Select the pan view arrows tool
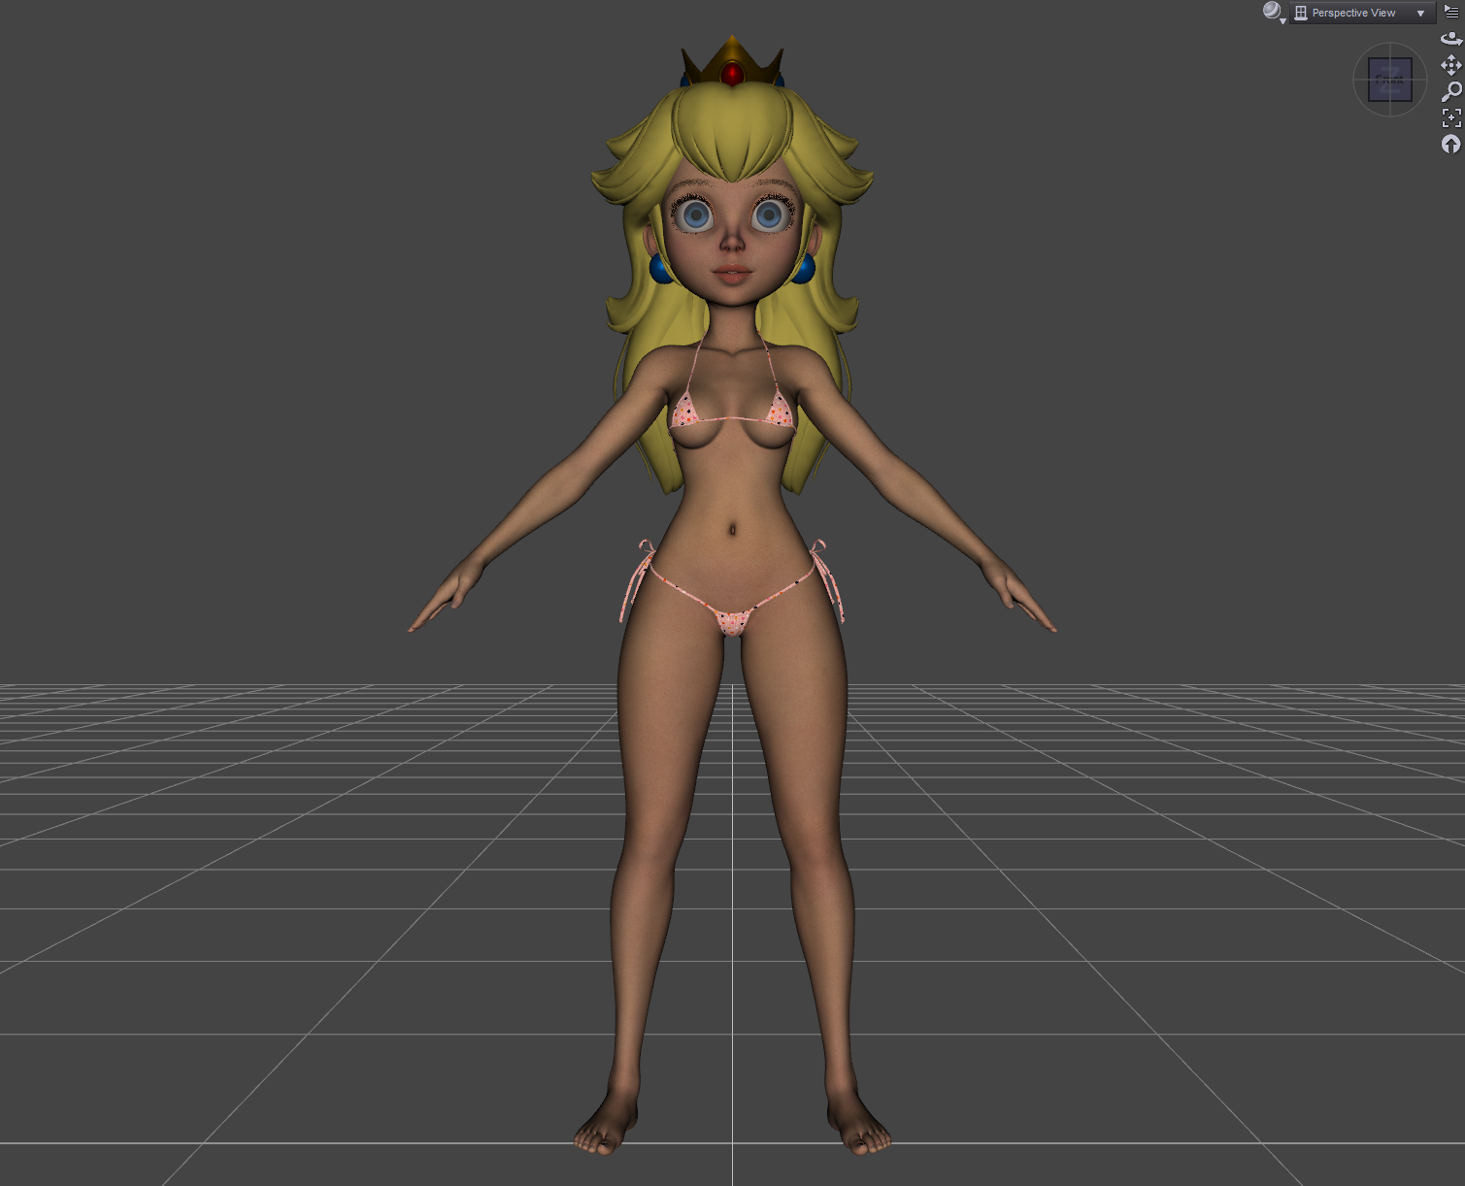The image size is (1465, 1186). [1451, 65]
